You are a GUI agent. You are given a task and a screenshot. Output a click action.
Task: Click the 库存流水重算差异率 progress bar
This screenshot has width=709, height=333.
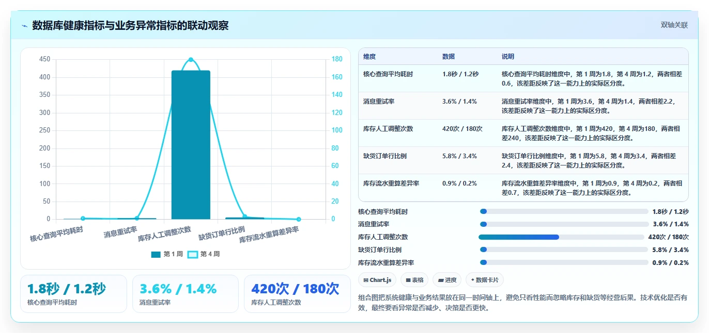pyautogui.click(x=564, y=262)
